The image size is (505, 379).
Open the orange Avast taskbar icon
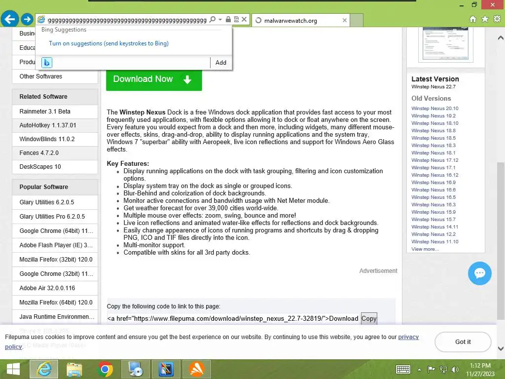[x=197, y=369]
